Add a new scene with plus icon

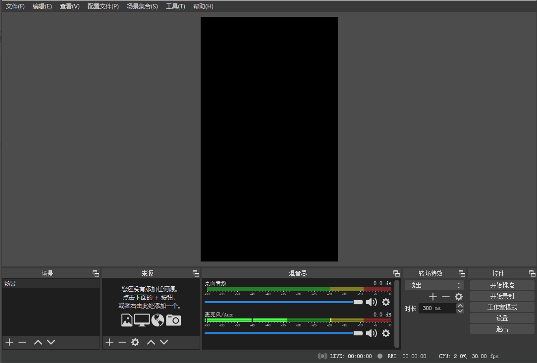[x=9, y=342]
